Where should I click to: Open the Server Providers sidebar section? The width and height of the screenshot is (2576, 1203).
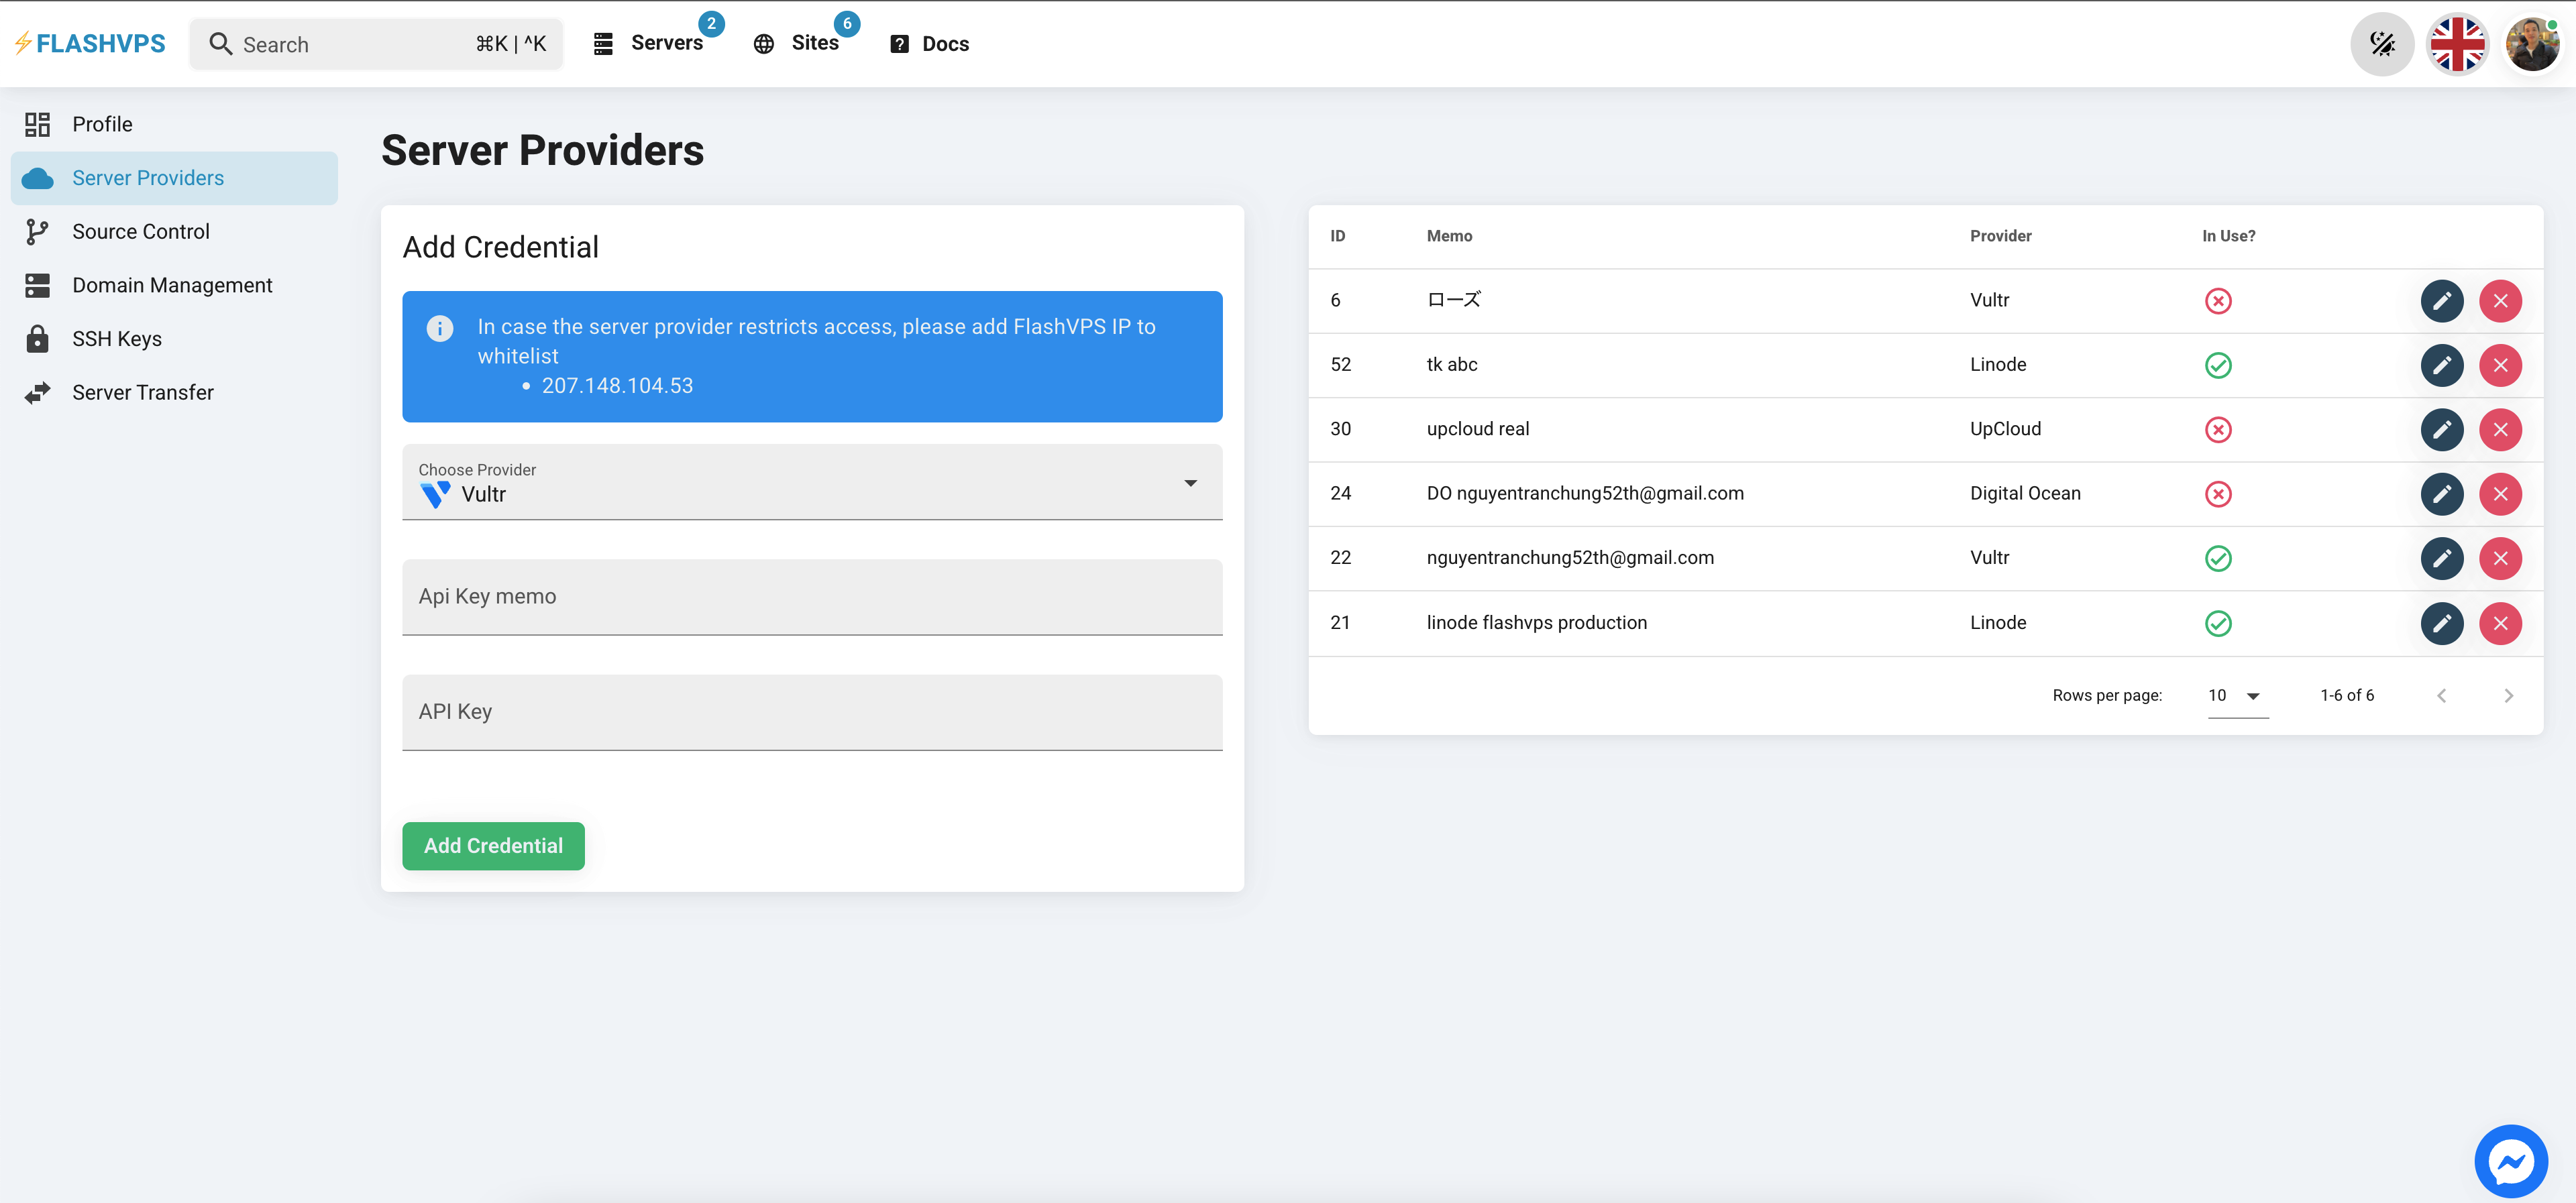(147, 177)
